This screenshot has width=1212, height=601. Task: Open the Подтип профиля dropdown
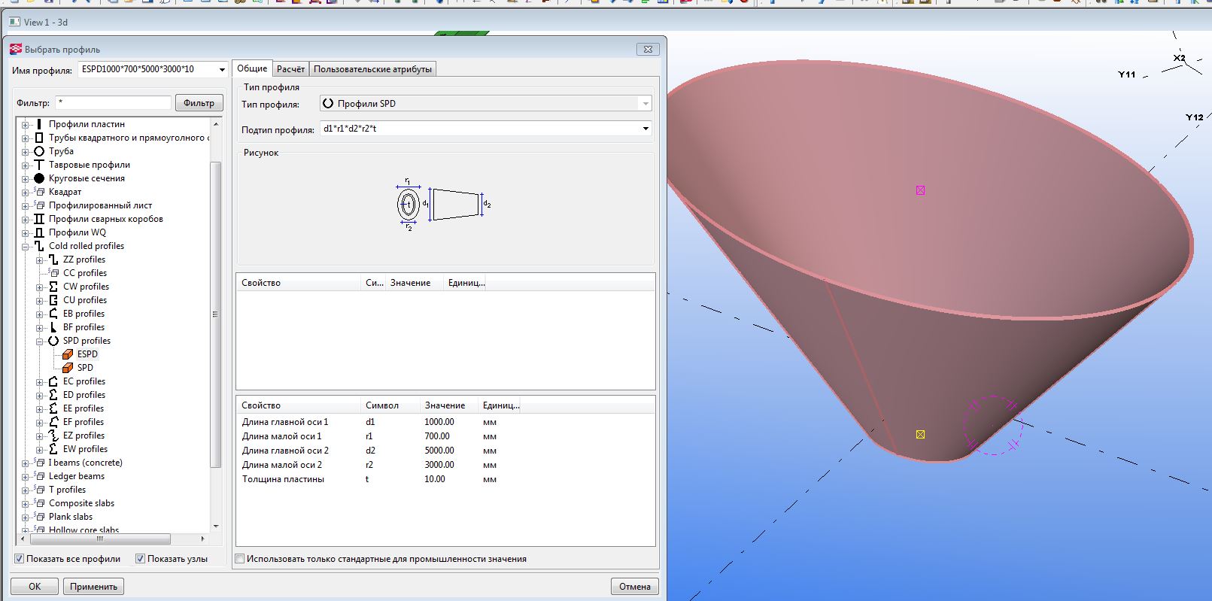pyautogui.click(x=645, y=129)
